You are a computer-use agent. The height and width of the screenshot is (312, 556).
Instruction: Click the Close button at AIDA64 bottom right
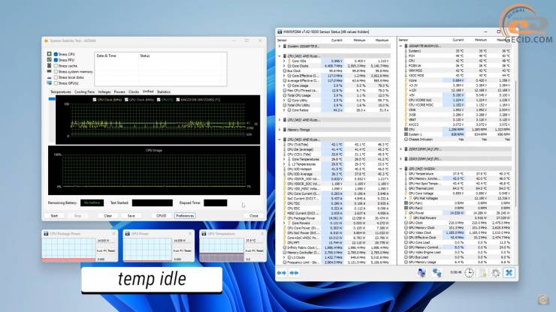pyautogui.click(x=254, y=216)
